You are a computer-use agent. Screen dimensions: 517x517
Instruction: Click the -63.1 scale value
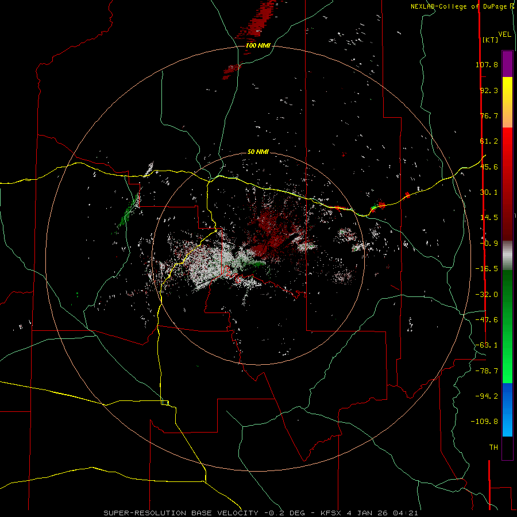(x=487, y=345)
